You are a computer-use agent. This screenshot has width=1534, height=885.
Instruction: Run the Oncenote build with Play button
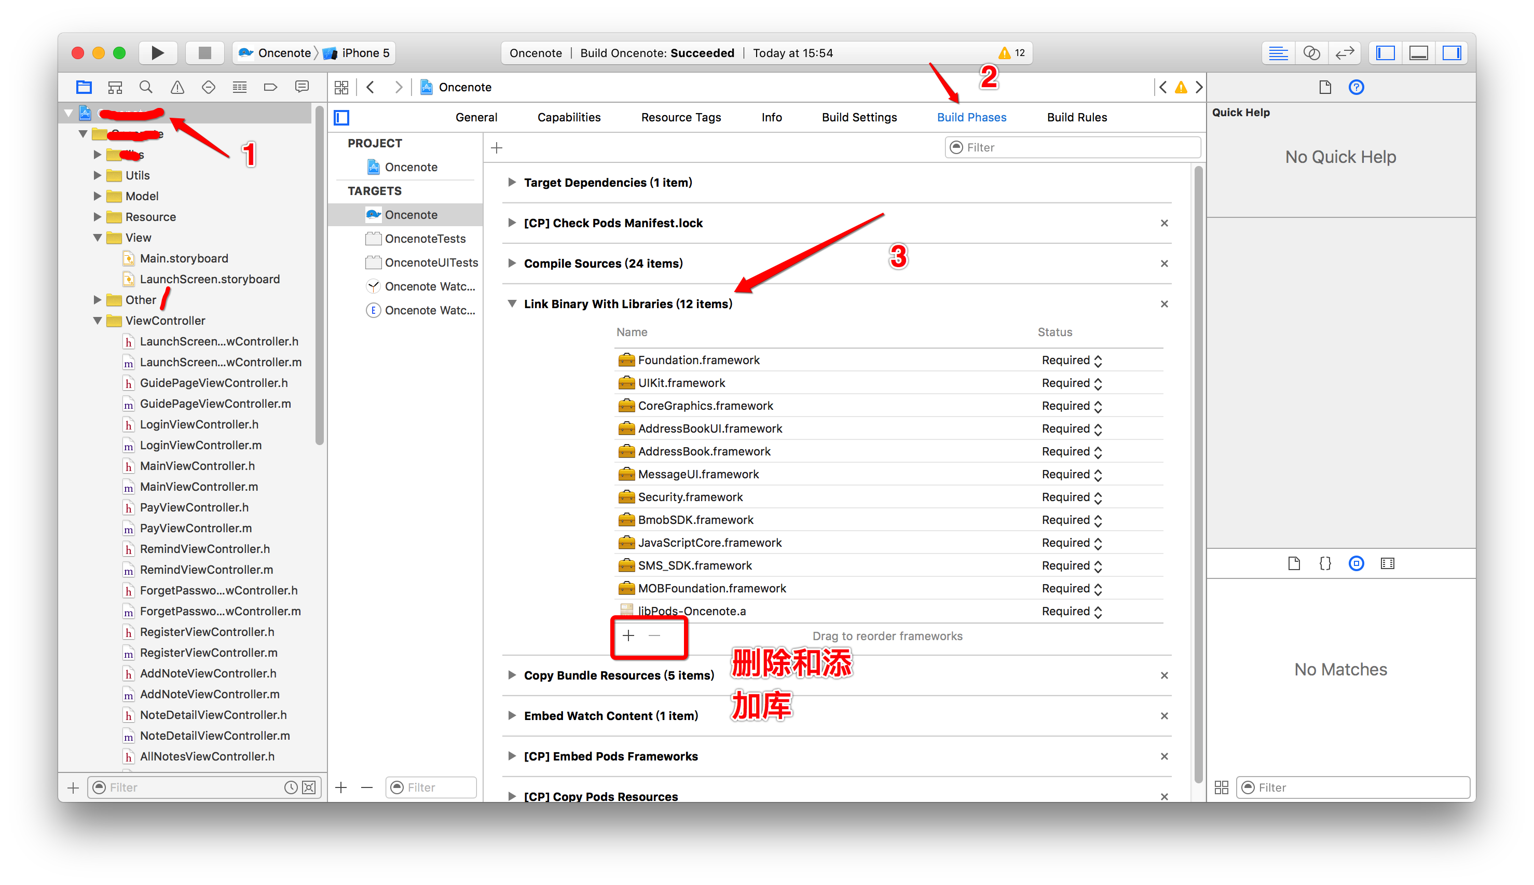pyautogui.click(x=157, y=53)
